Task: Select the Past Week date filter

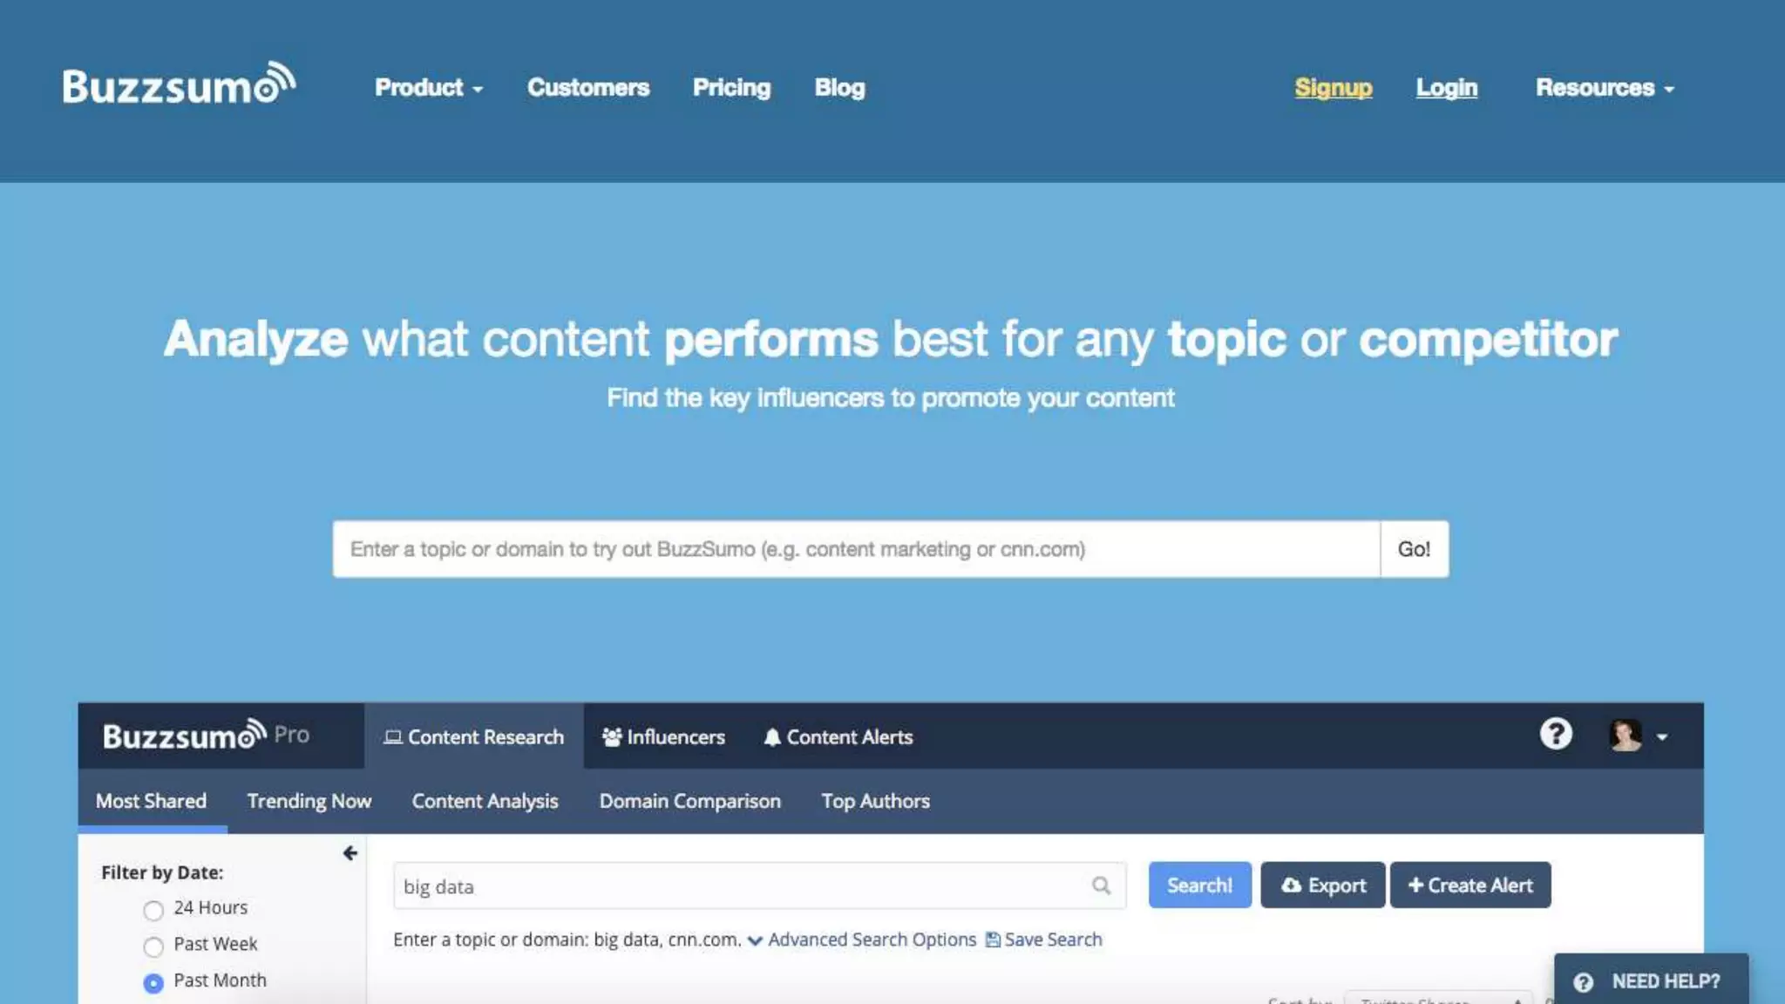Action: pos(153,946)
